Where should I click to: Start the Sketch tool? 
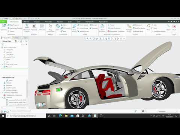[168, 27]
